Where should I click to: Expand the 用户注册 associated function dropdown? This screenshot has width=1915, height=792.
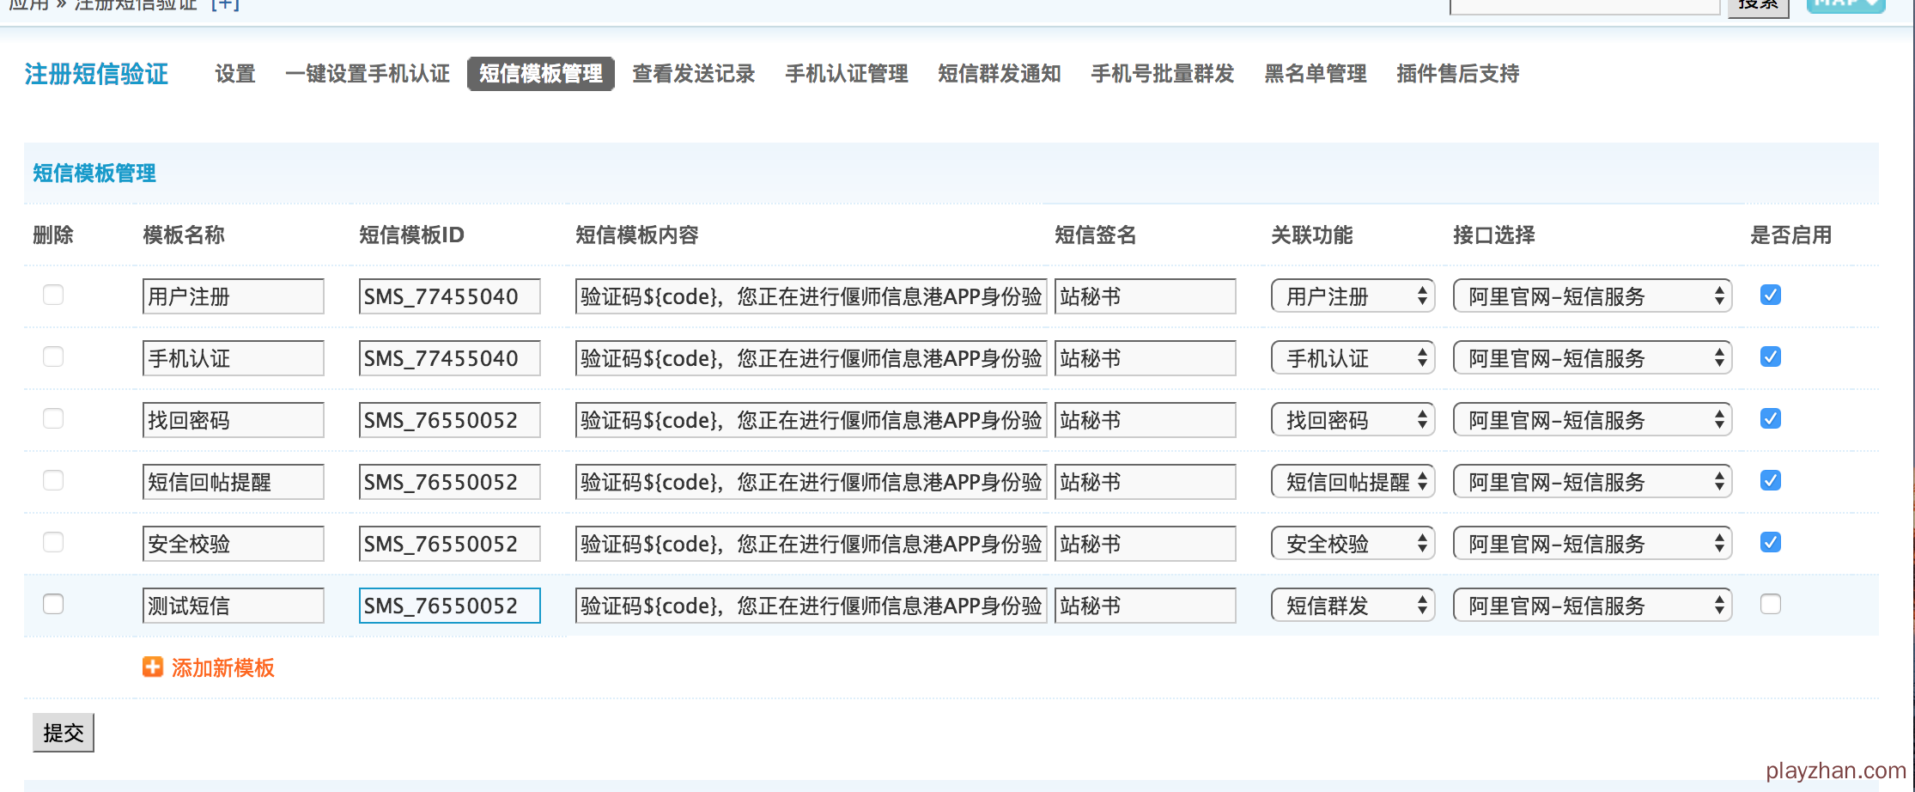click(x=1353, y=296)
